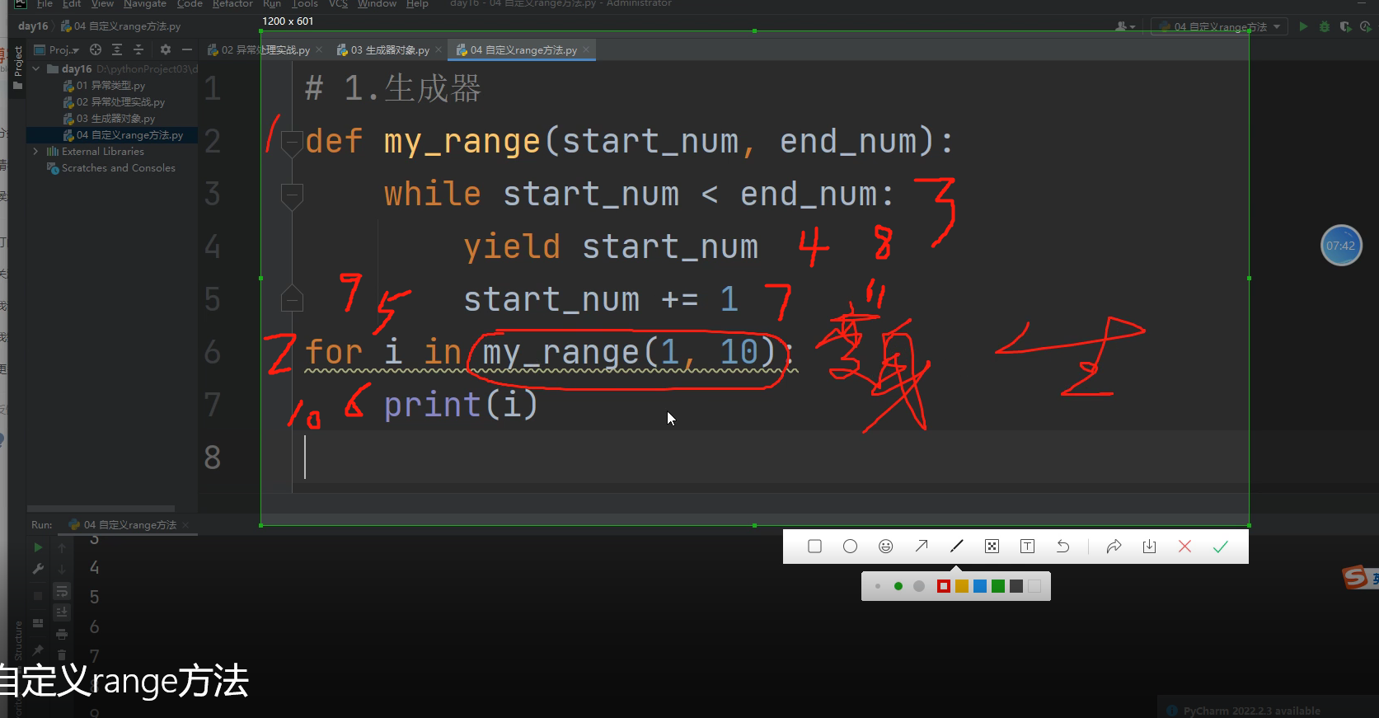Clear all Run console output
This screenshot has width=1379, height=718.
pos(62,655)
